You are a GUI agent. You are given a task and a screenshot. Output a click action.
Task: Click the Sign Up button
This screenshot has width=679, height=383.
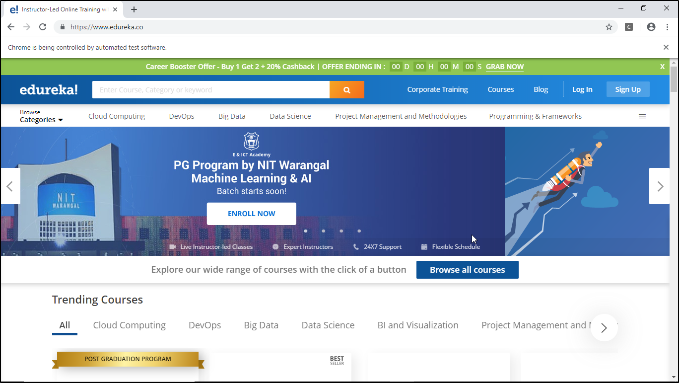628,89
